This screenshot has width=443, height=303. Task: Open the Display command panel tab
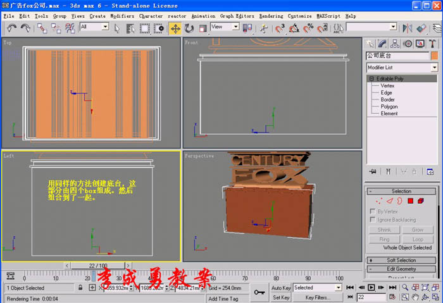pyautogui.click(x=420, y=44)
